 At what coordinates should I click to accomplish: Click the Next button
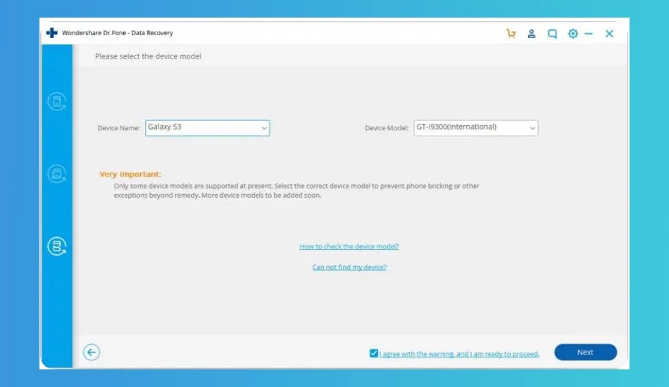coord(585,352)
